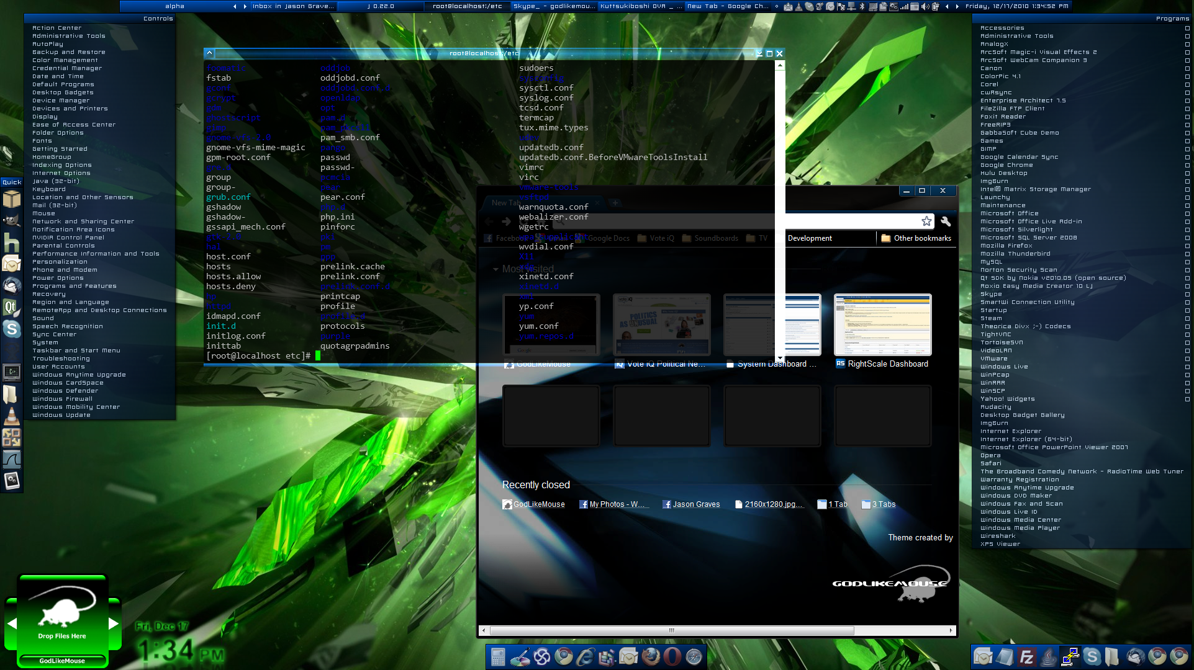
Task: Open Development bookmarks folder in Chrome
Action: coord(810,238)
